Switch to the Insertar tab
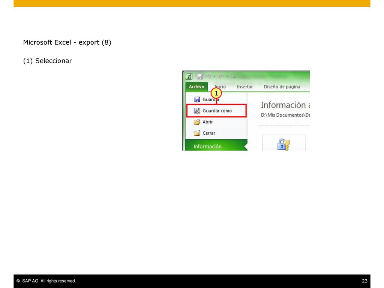This screenshot has width=384, height=288. [244, 87]
